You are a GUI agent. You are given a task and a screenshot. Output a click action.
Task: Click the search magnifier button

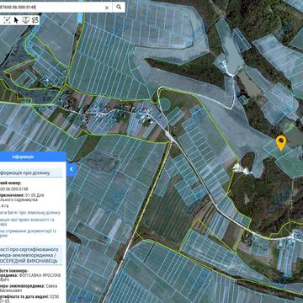coord(119,7)
